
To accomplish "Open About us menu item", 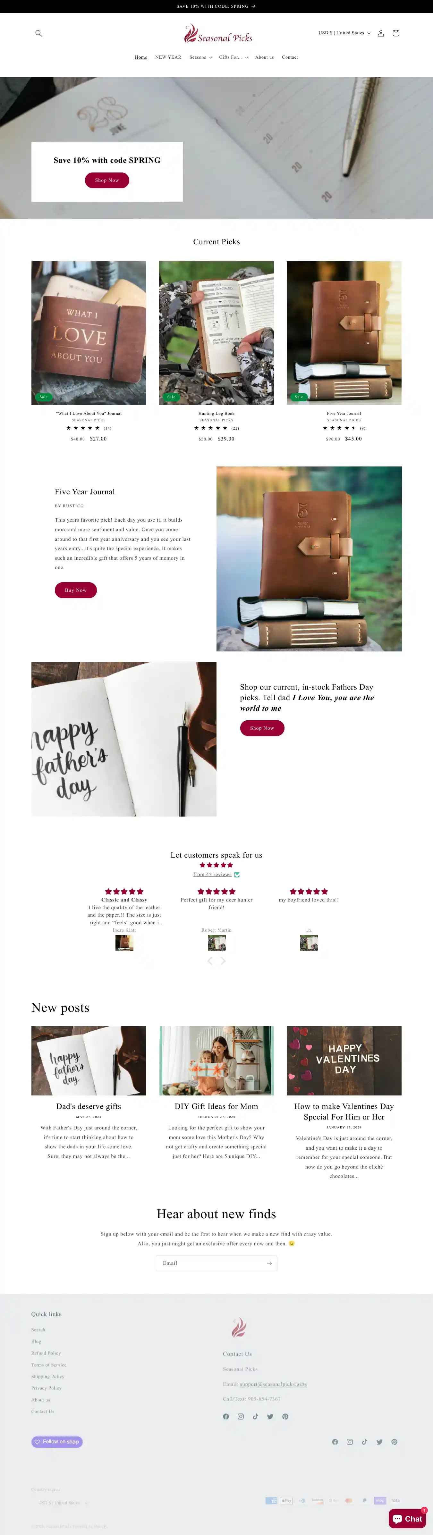I will tap(265, 57).
